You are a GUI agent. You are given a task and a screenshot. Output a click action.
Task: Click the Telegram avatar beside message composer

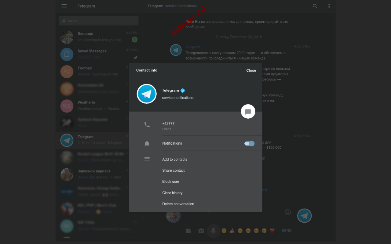click(x=304, y=216)
